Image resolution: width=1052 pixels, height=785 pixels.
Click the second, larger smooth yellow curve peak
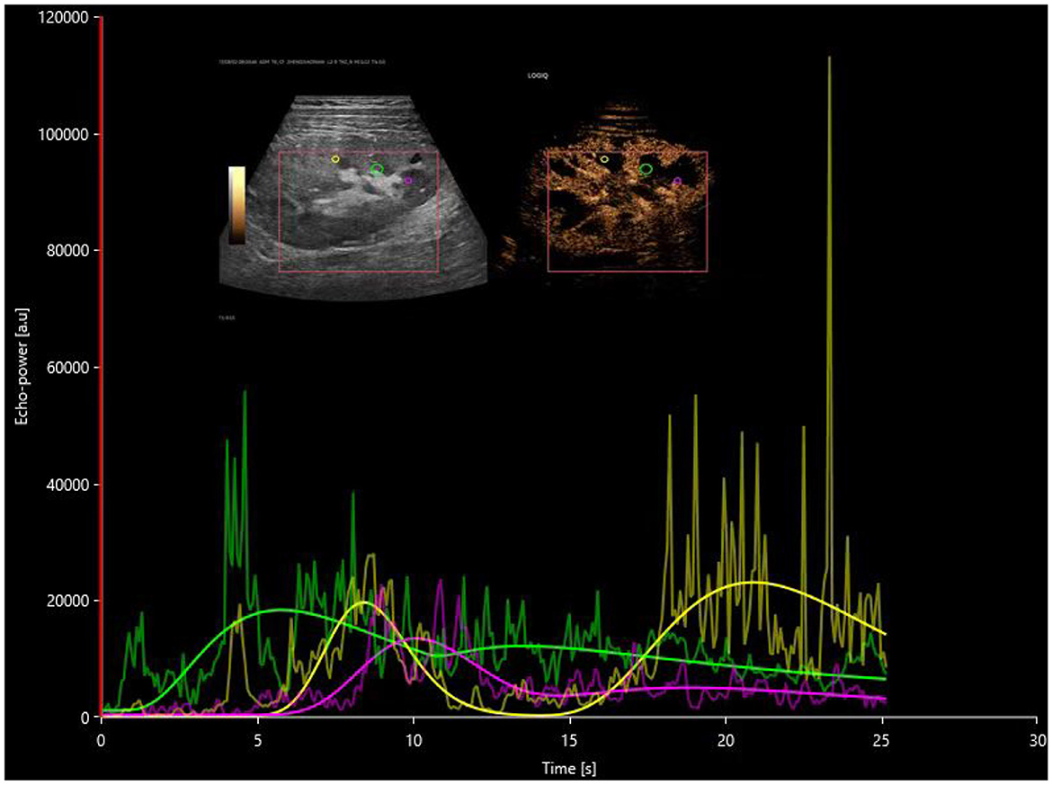753,582
